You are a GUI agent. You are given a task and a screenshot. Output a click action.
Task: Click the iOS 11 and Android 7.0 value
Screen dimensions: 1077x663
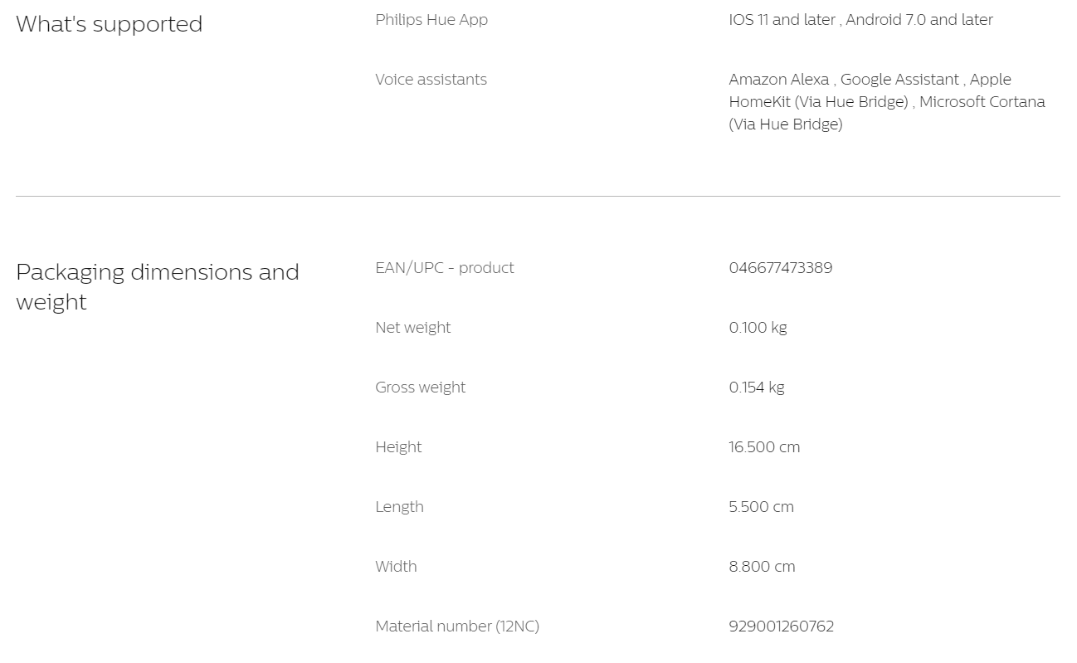860,20
